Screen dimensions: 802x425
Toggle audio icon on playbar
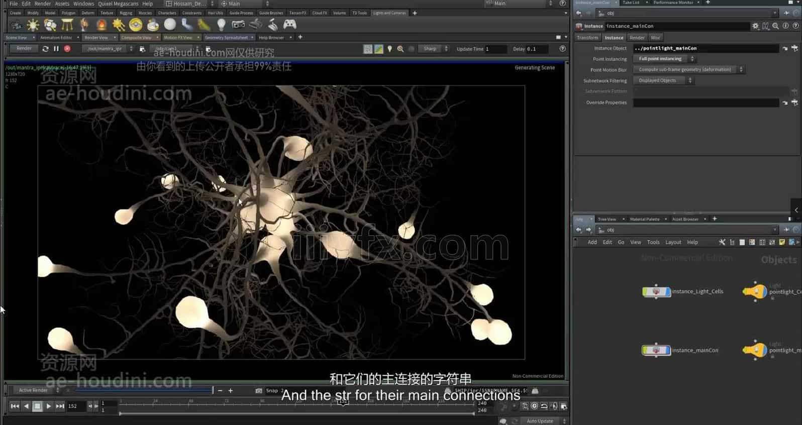[554, 406]
